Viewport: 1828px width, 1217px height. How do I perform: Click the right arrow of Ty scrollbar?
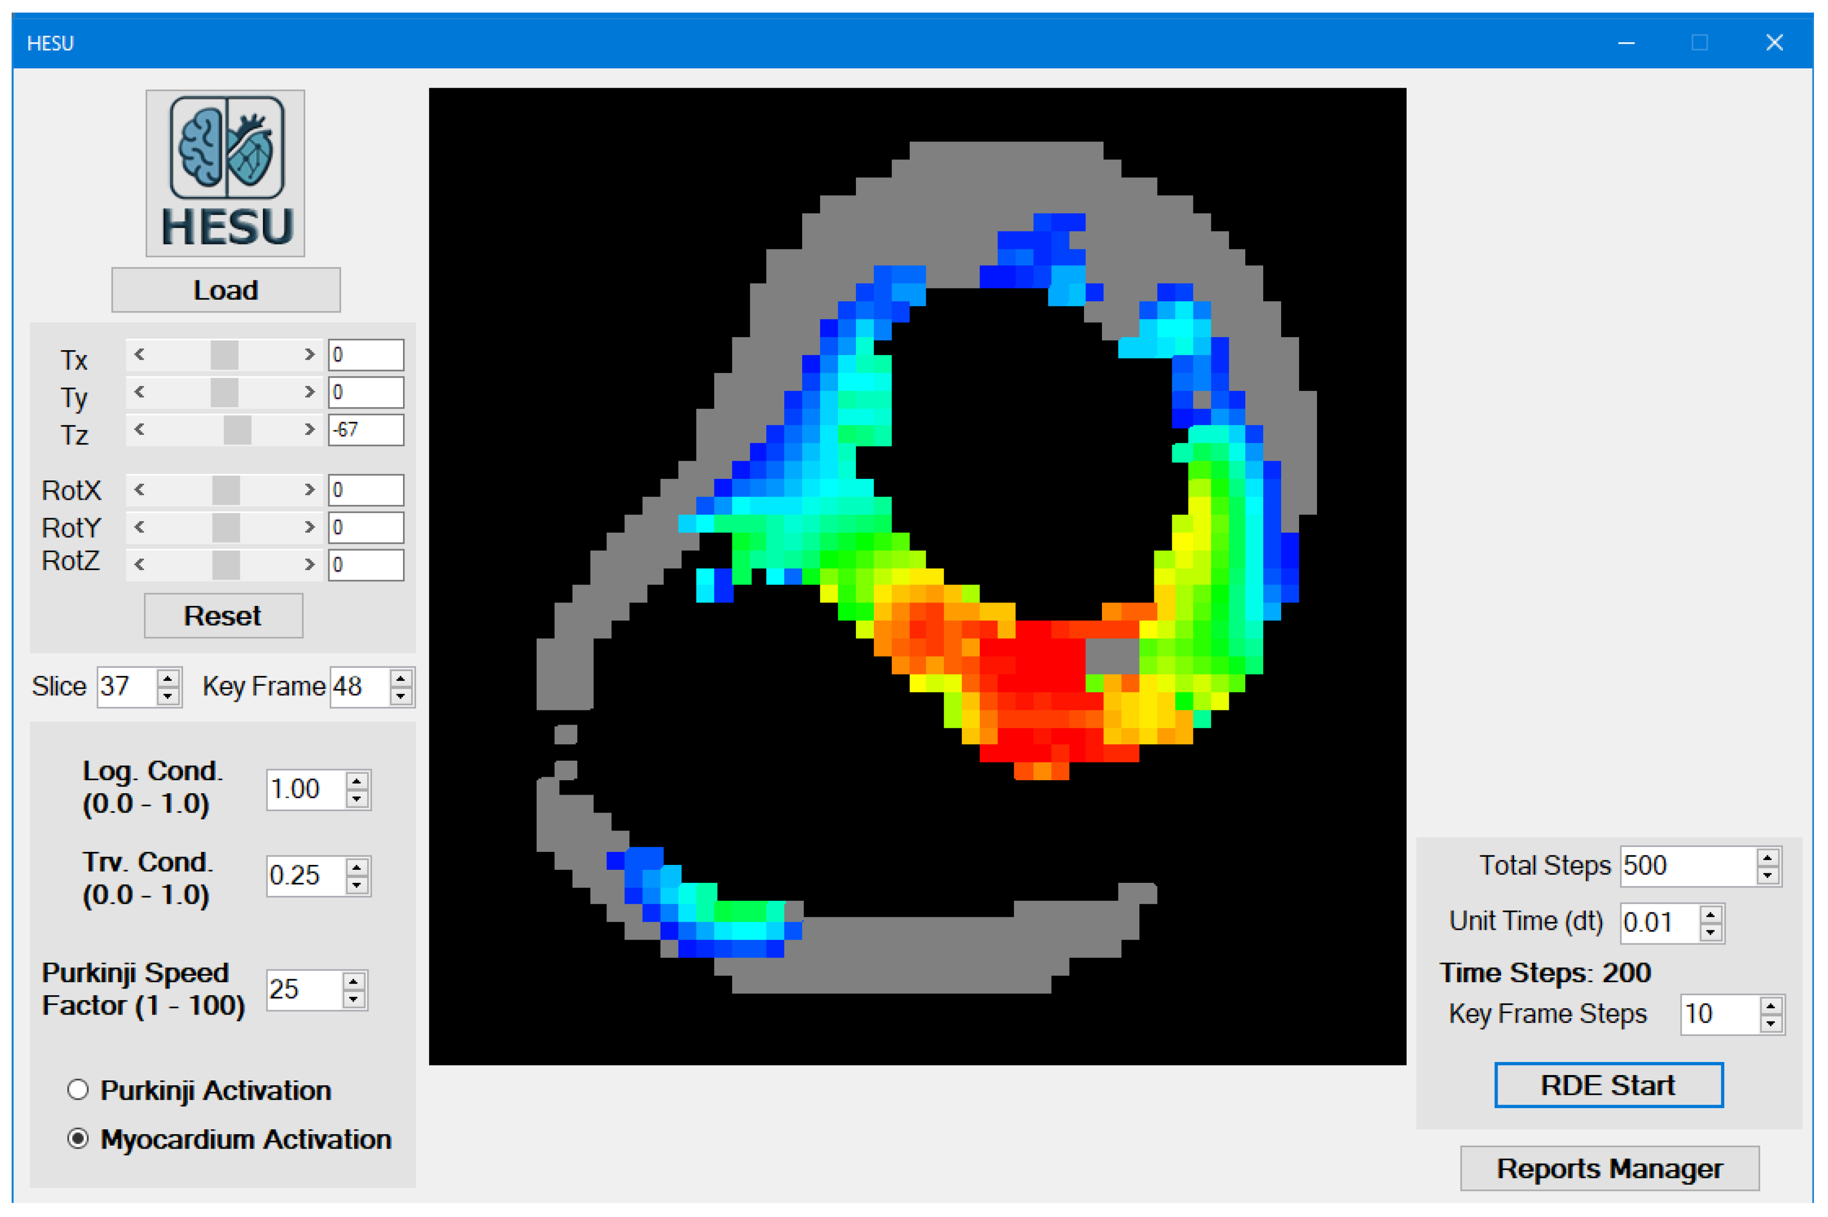click(x=310, y=392)
